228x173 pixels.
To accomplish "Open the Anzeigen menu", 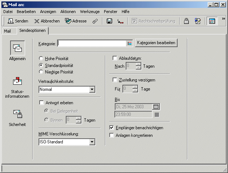I will 48,12.
